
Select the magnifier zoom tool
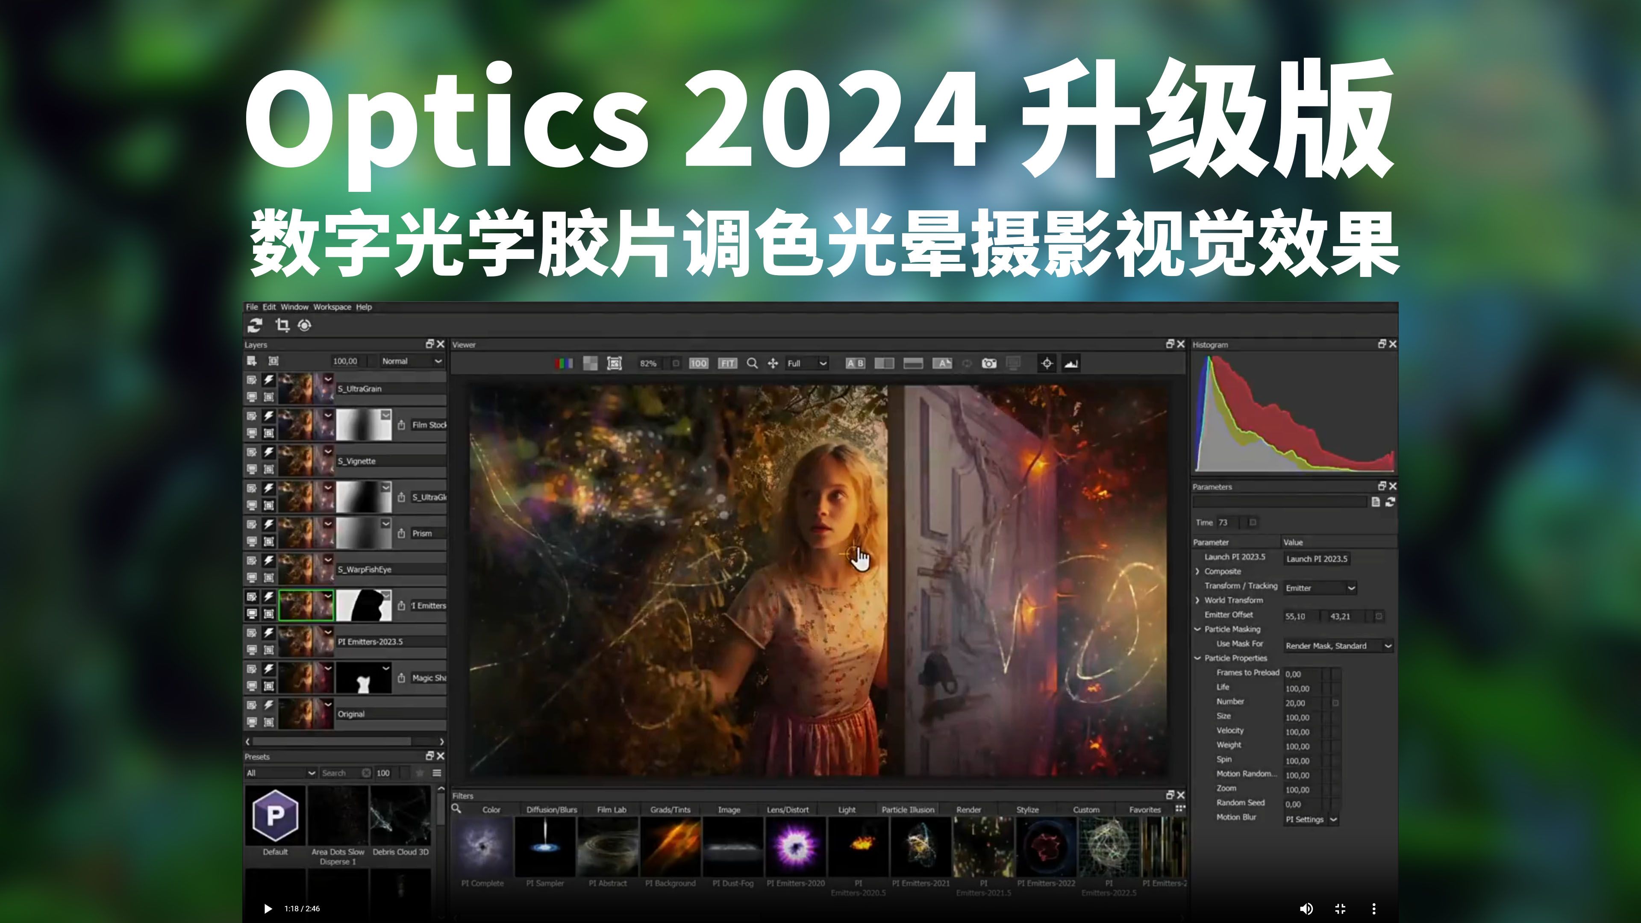tap(752, 363)
